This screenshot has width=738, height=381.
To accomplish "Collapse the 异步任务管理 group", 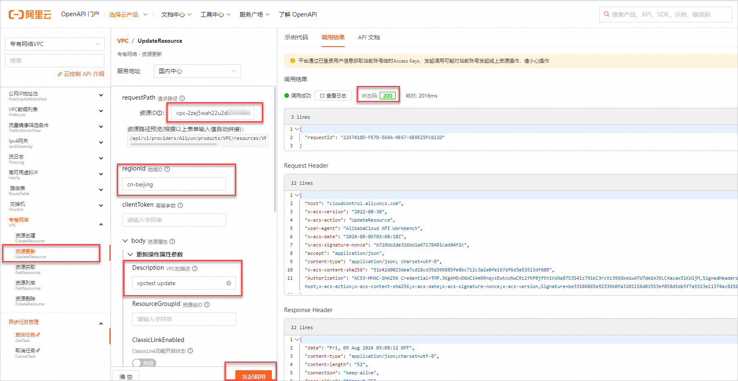I will [101, 324].
